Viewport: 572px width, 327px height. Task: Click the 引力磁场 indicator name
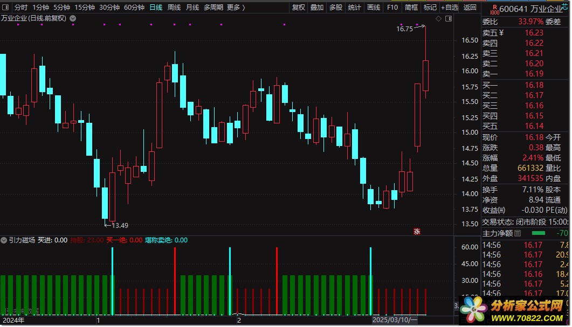click(22, 240)
